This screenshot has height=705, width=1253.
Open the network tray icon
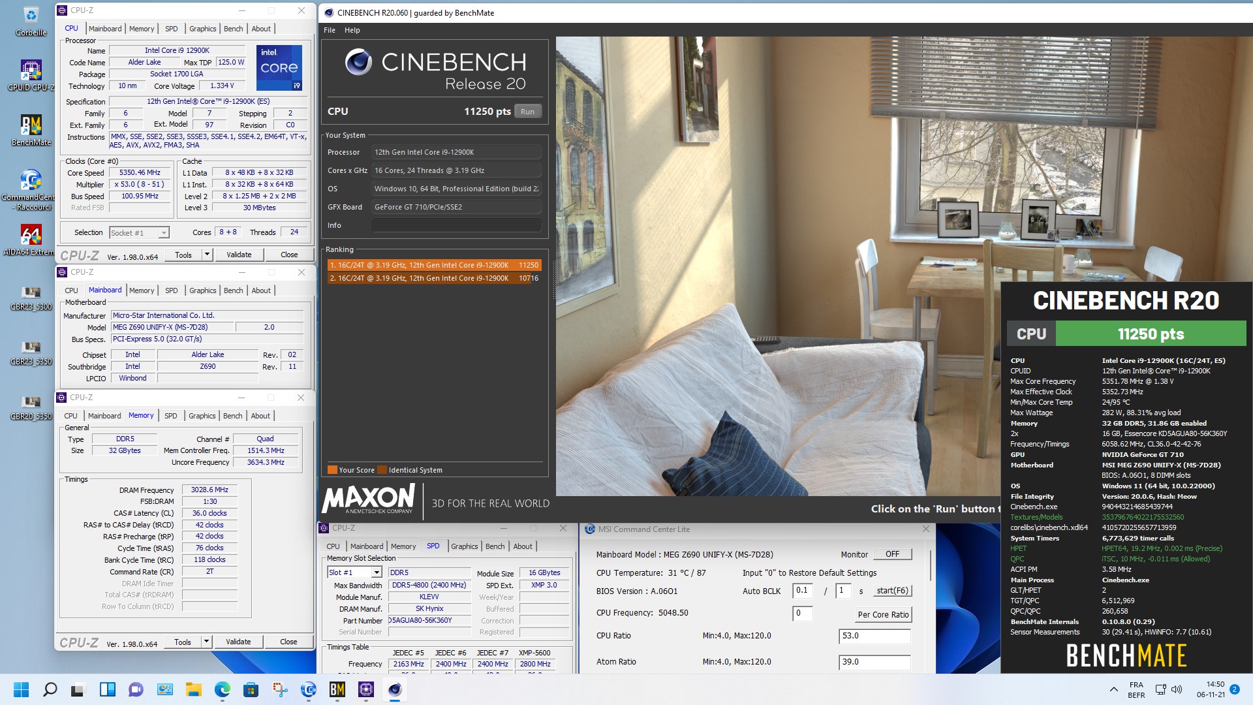(x=1160, y=689)
